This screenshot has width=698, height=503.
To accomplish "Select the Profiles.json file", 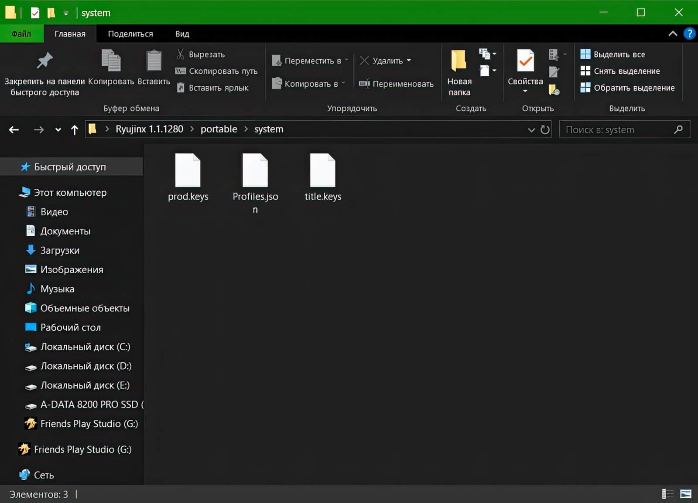I will pos(255,183).
